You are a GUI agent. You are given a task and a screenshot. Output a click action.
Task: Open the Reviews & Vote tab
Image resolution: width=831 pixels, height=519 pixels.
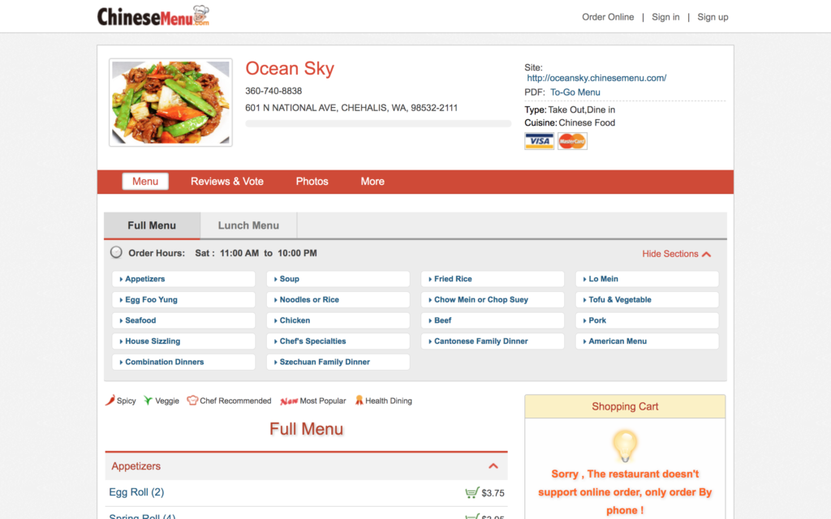click(227, 182)
